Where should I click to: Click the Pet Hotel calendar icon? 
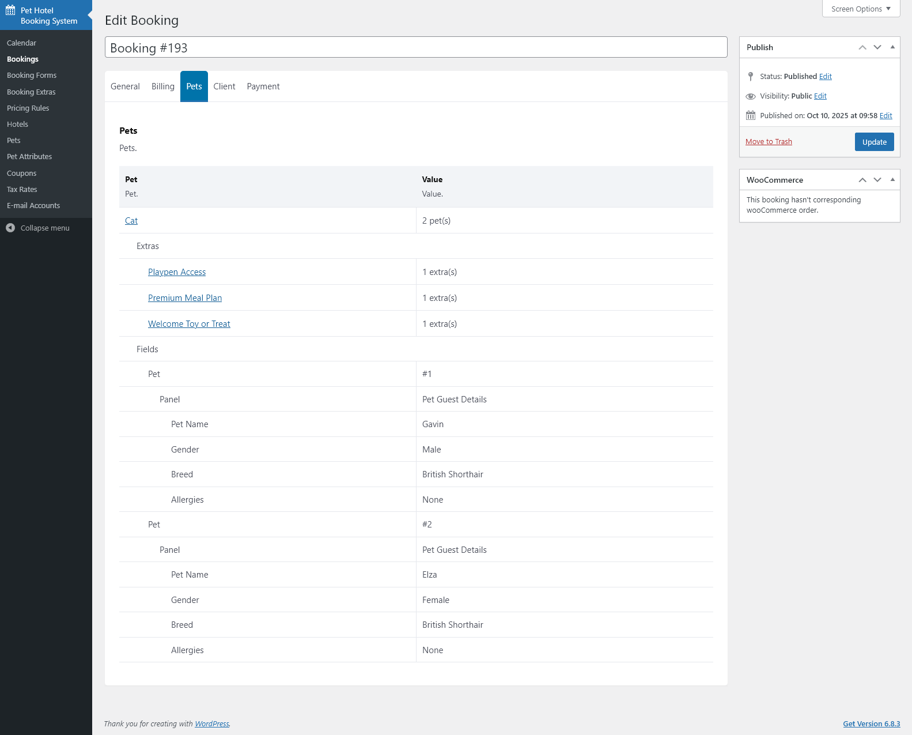(x=10, y=10)
